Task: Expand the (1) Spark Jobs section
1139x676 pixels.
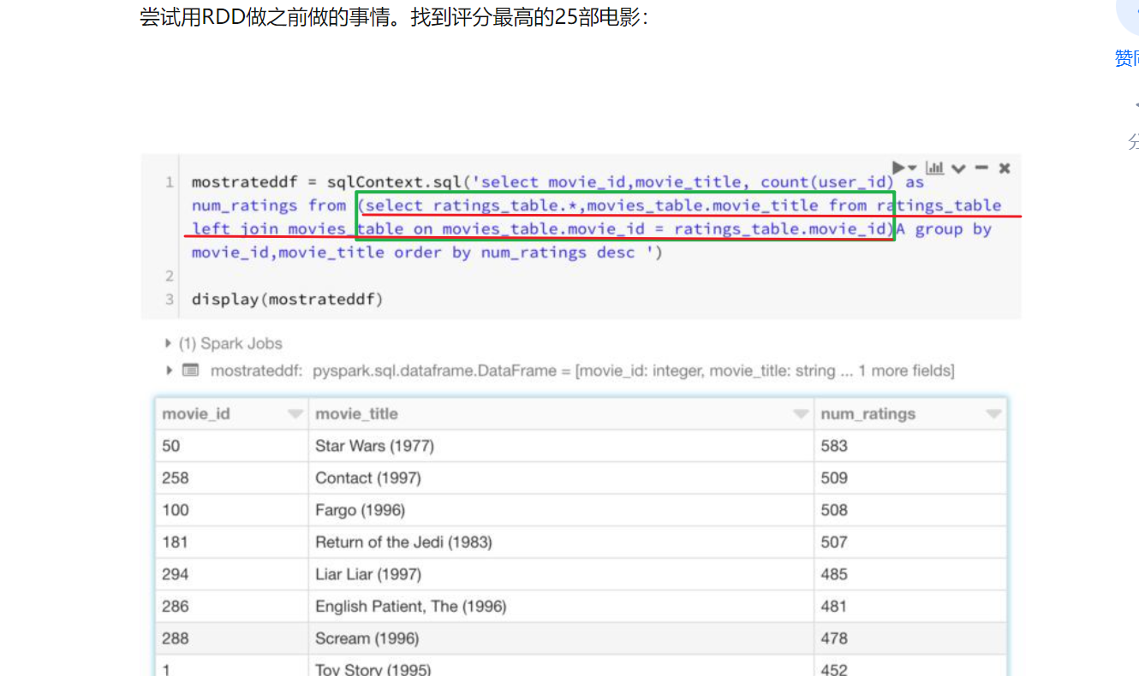Action: click(223, 343)
